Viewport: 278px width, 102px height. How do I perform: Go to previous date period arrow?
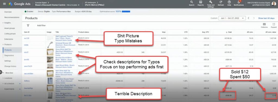point(249,18)
